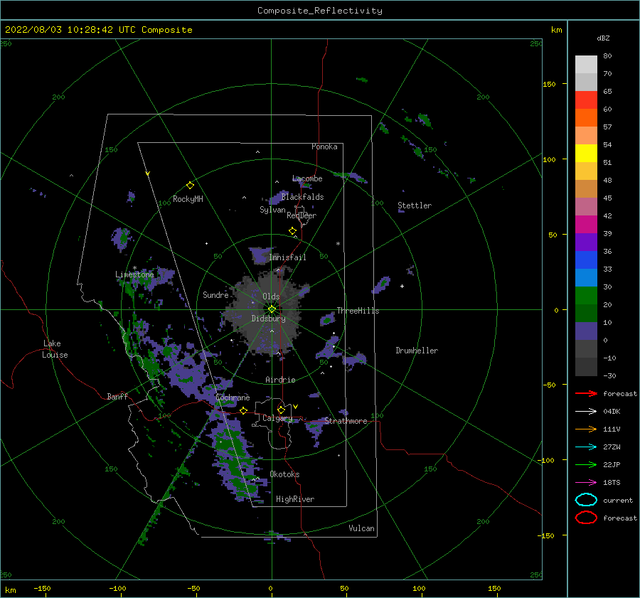Click the HighRiver label

pos(295,500)
